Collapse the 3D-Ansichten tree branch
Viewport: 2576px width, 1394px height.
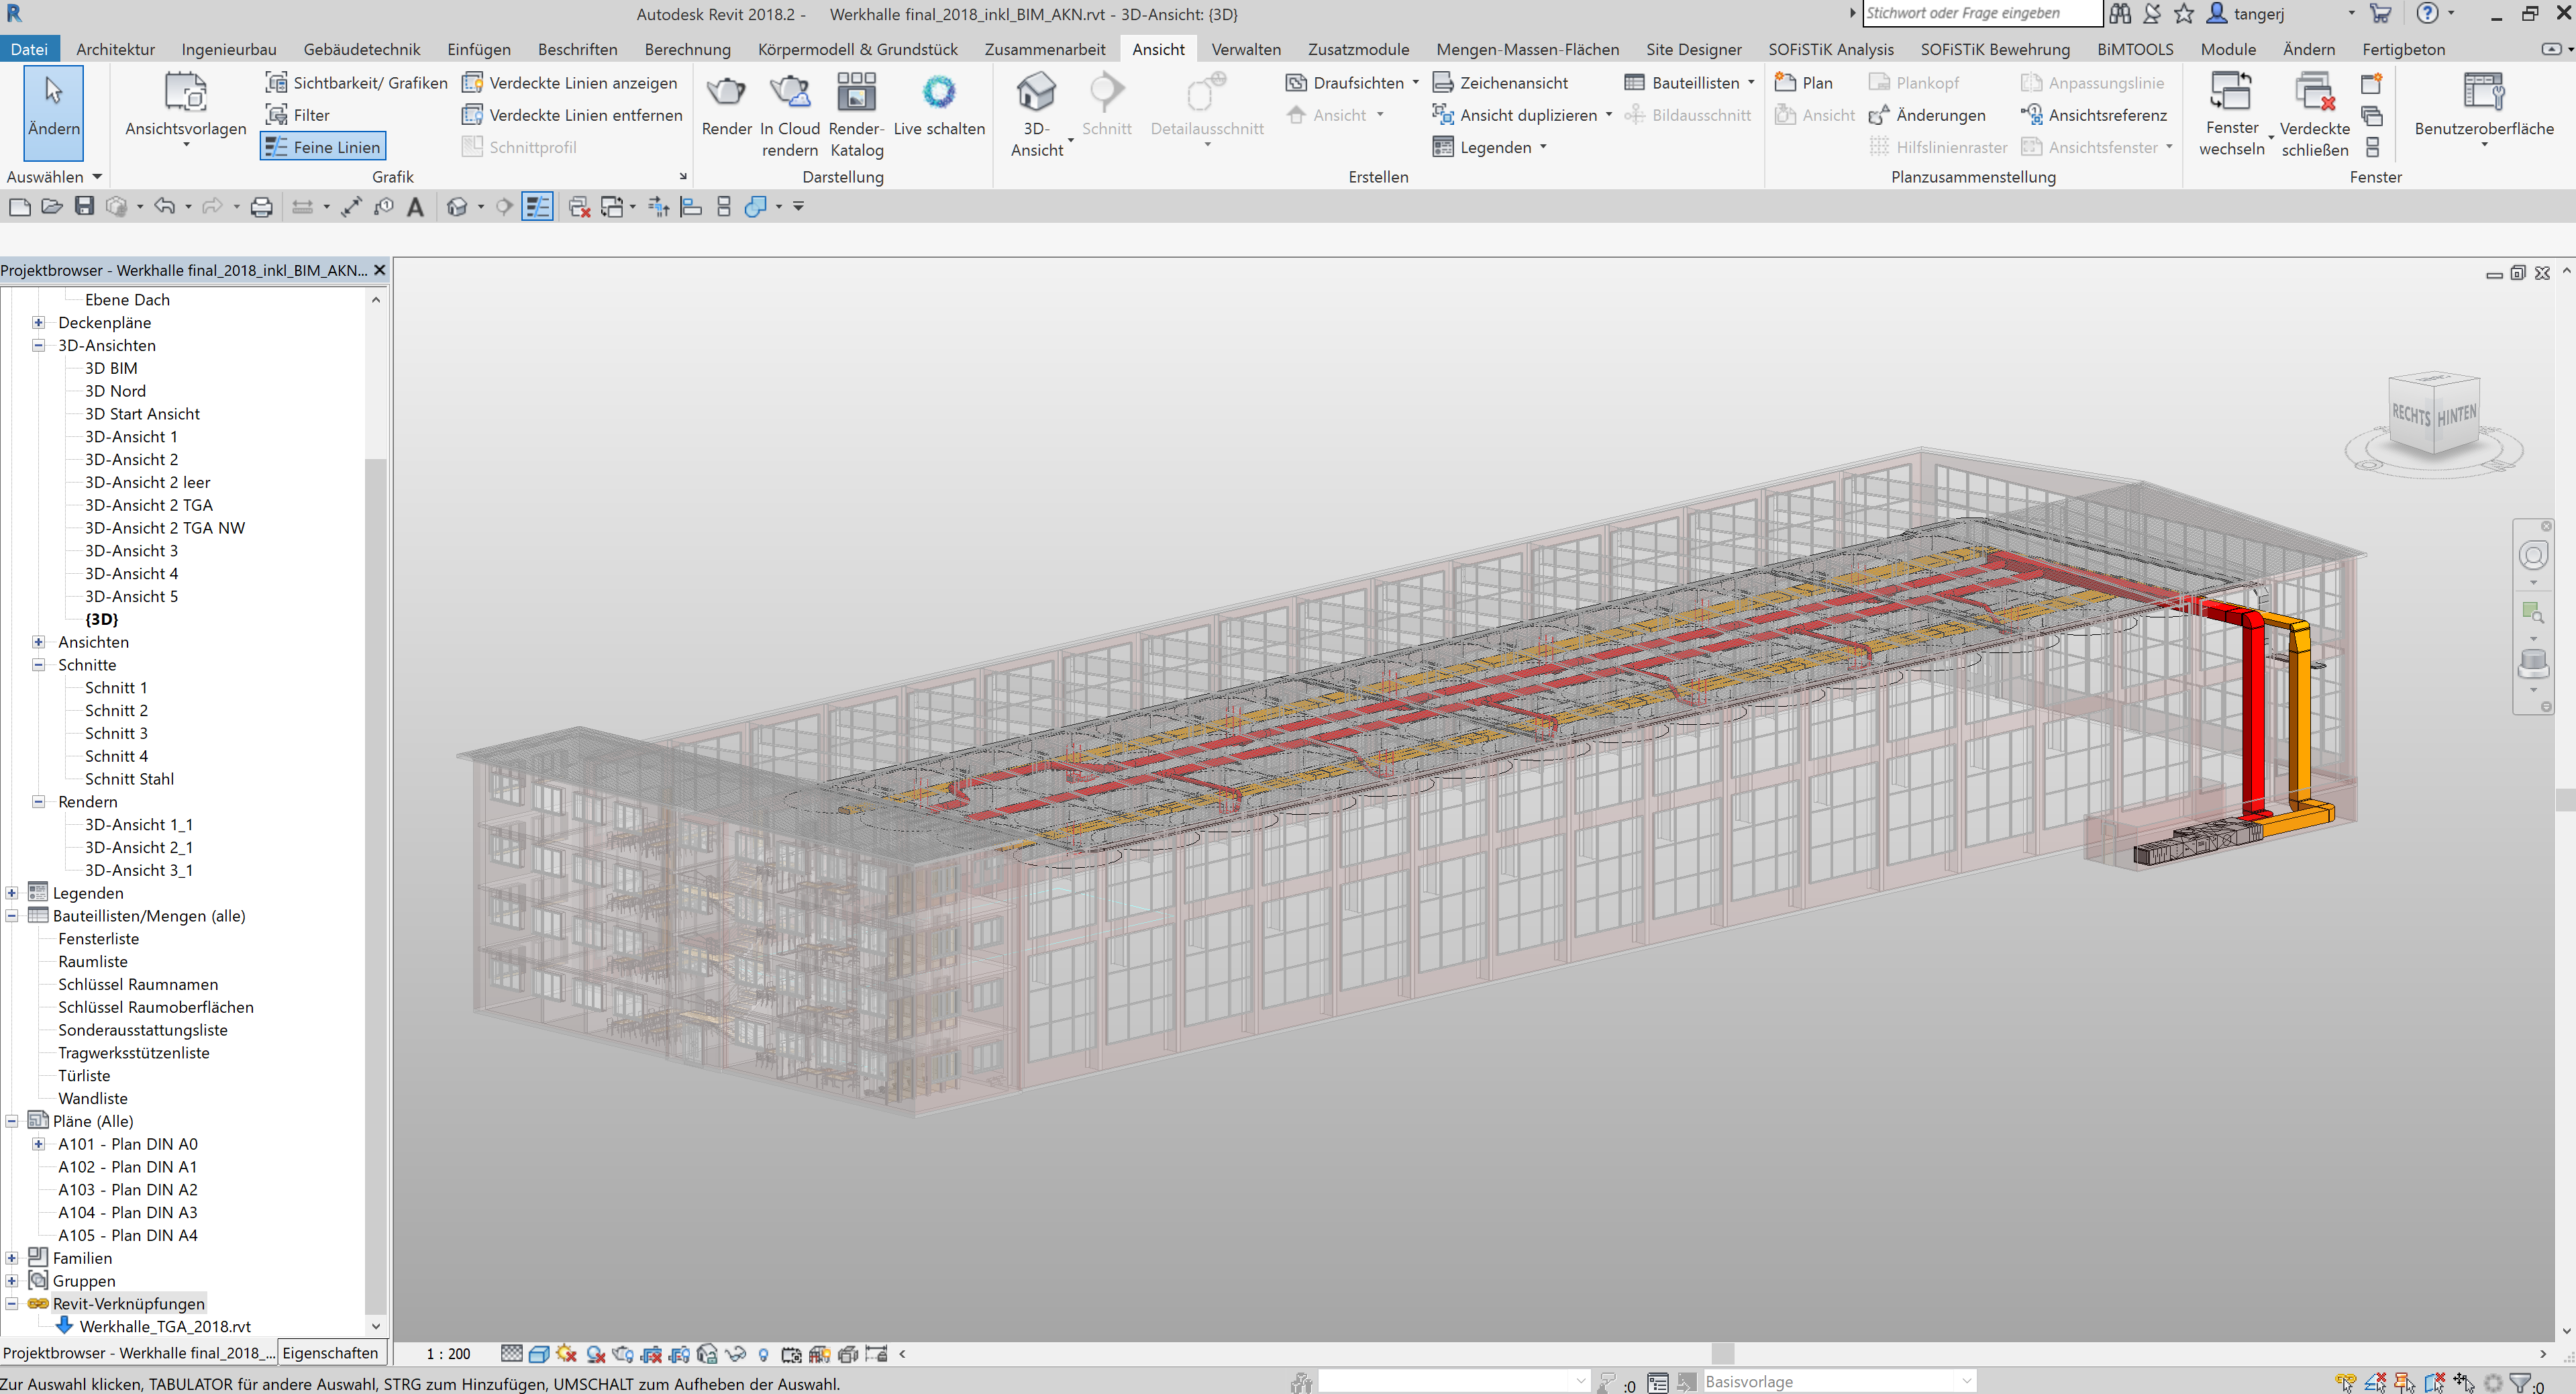(38, 345)
